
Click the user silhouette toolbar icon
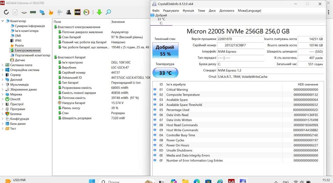[69, 12]
